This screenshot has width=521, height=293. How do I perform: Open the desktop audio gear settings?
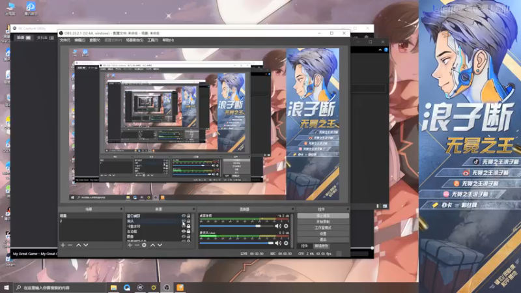coord(286,226)
